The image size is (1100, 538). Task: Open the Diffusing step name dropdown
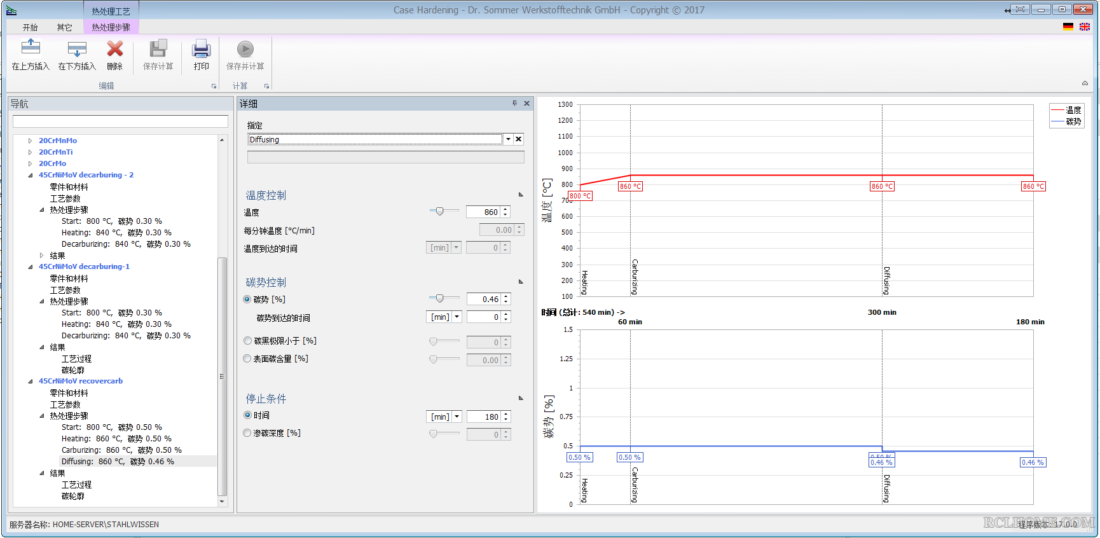[x=508, y=139]
